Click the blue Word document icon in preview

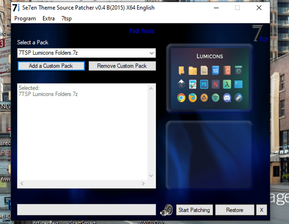216,70
